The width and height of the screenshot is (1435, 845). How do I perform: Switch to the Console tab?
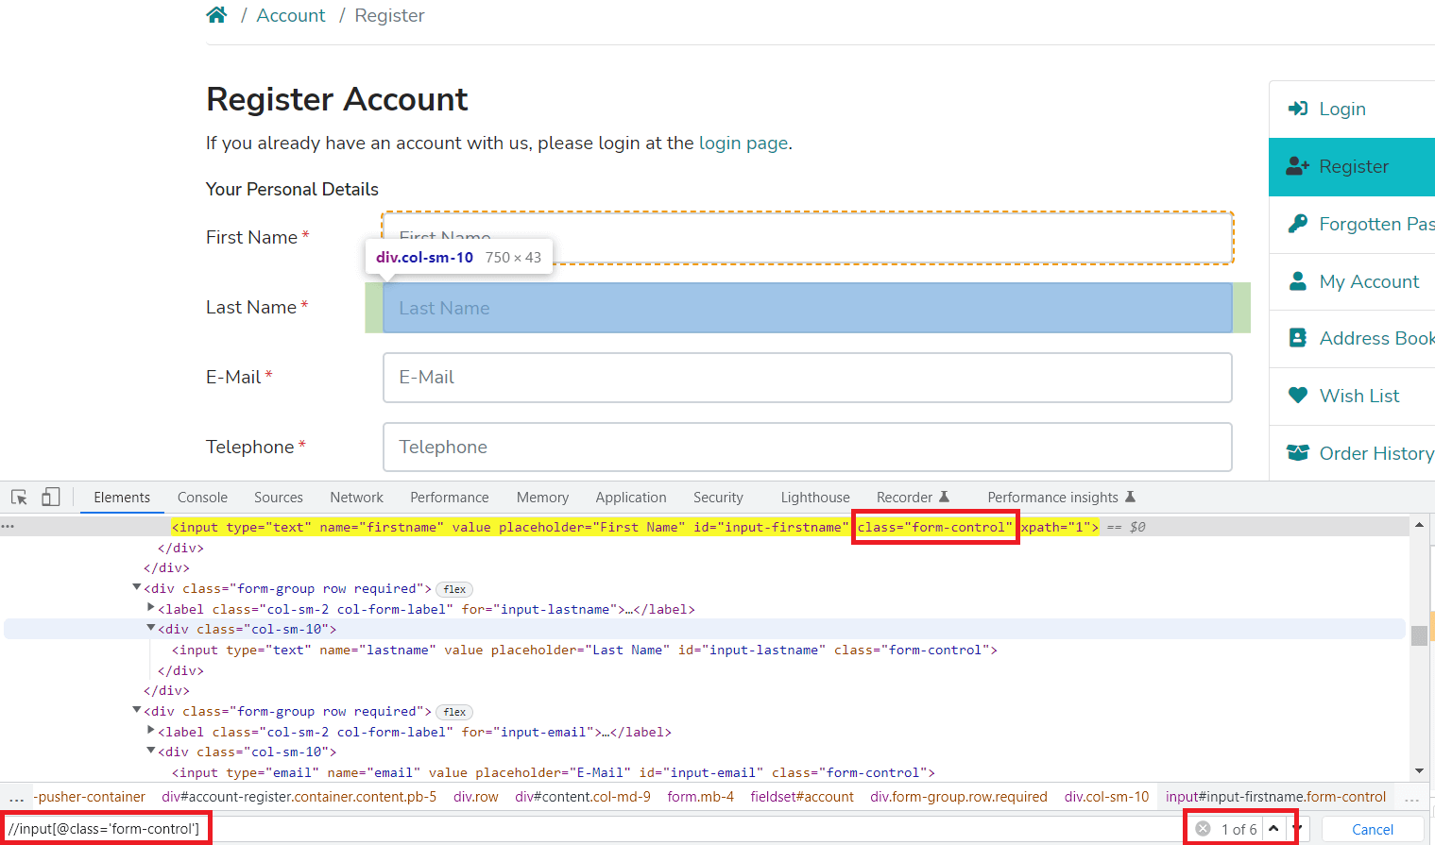click(x=202, y=498)
